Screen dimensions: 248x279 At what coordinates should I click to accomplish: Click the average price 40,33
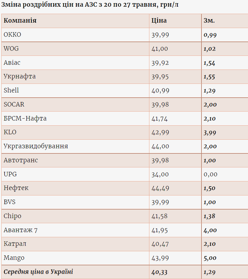click(x=160, y=272)
